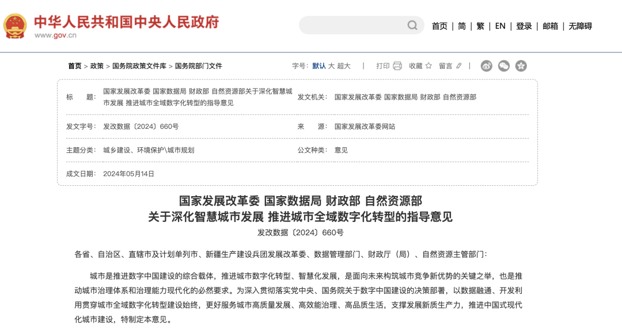622x333 pixels.
Task: Click the heading line 关于深化智慧城市发展
Action: [300, 217]
